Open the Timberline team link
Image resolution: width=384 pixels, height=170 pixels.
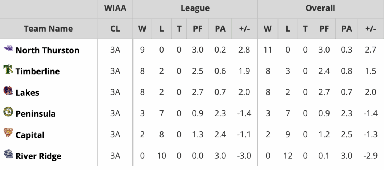(37, 71)
